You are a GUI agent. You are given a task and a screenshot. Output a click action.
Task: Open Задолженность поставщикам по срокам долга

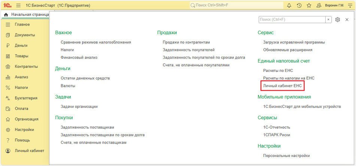click(103, 135)
